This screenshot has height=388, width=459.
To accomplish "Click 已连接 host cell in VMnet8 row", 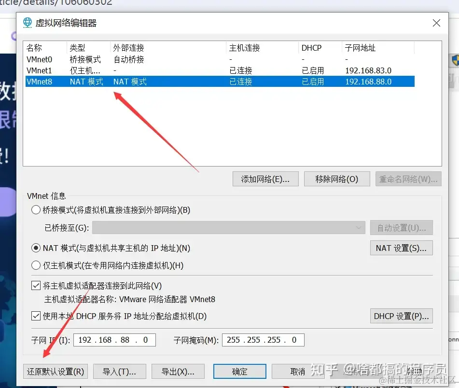I will point(241,82).
